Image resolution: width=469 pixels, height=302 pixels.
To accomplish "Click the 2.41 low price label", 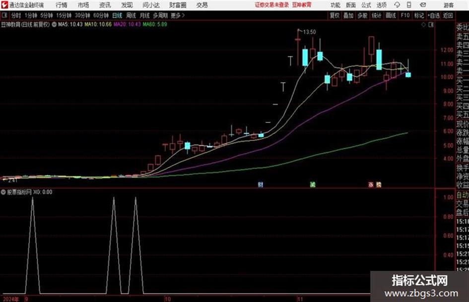I will click(x=12, y=181).
